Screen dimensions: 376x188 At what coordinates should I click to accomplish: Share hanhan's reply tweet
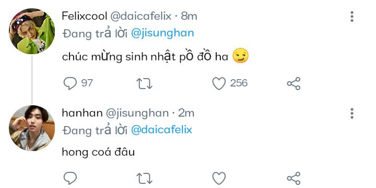coord(293,178)
